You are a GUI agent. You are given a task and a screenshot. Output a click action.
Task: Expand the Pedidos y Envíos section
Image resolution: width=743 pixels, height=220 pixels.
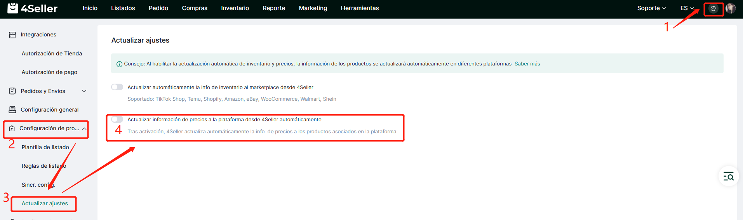pos(84,91)
